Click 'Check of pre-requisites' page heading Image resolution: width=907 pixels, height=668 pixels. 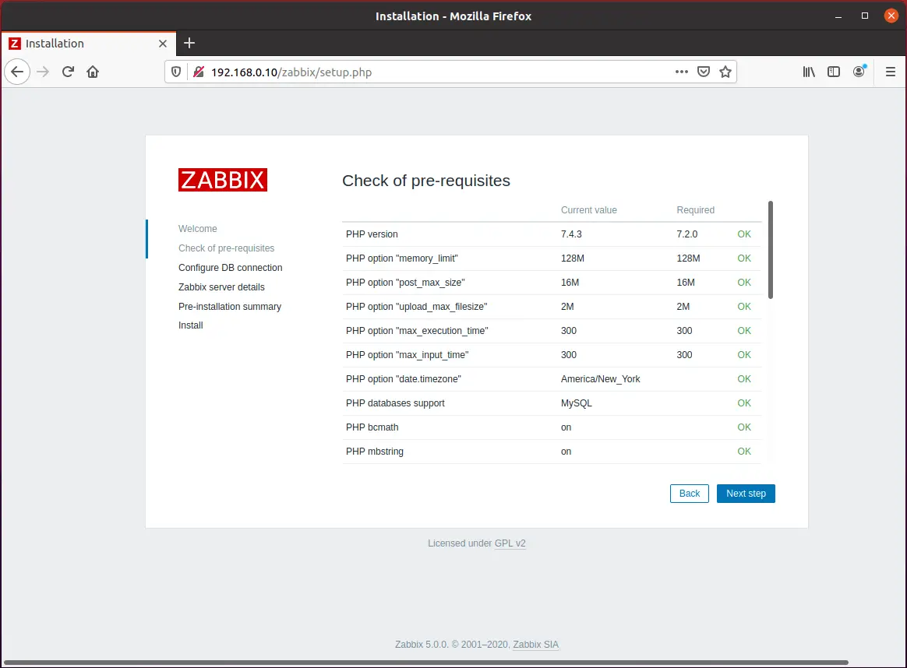426,181
